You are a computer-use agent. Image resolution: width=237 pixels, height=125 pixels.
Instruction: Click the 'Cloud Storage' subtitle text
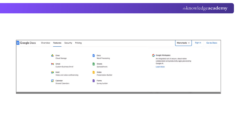pyautogui.click(x=61, y=58)
